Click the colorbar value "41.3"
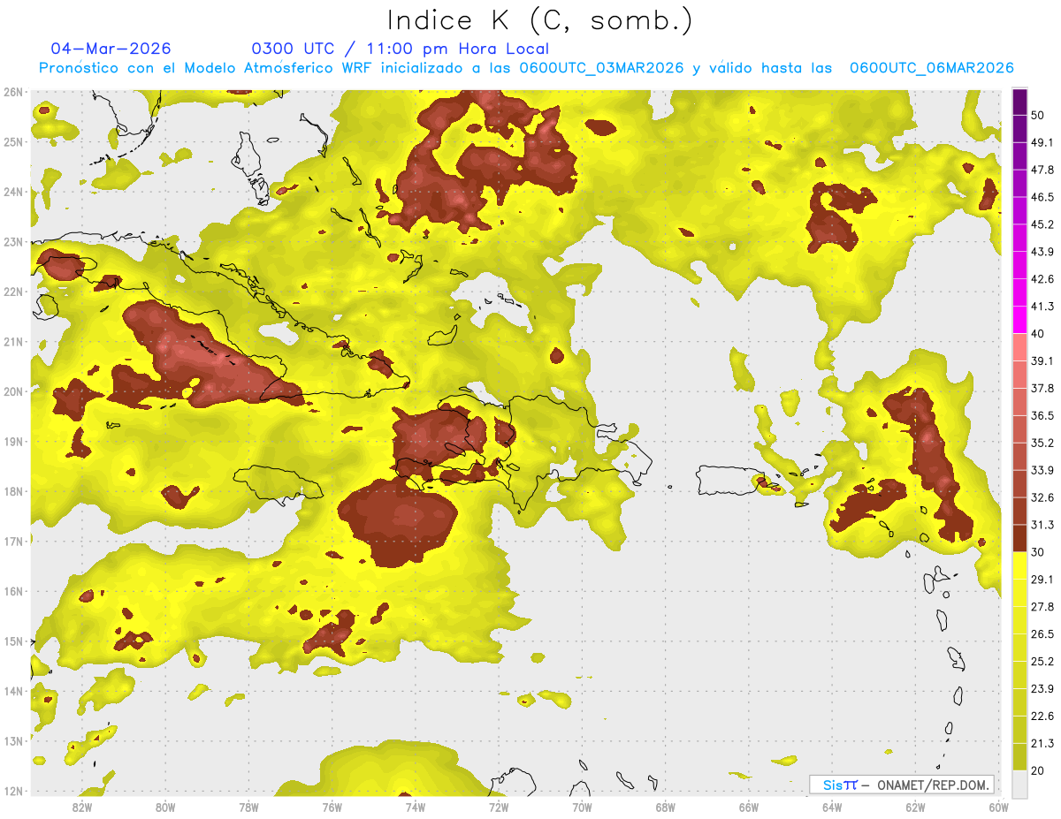1061x819 pixels. click(x=1042, y=307)
